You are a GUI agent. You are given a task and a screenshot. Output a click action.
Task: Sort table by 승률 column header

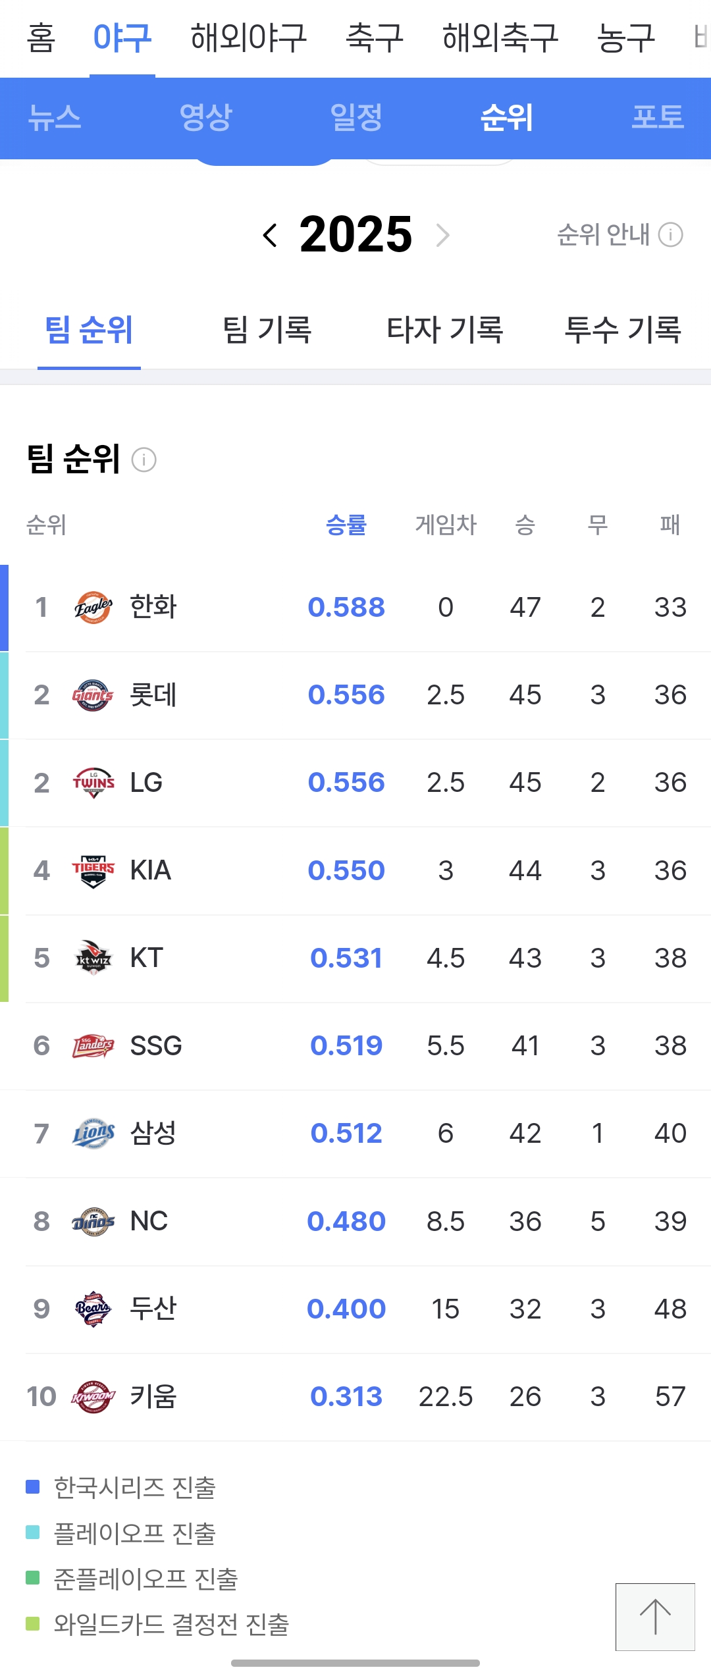pos(346,525)
